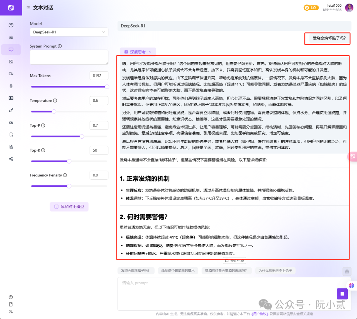Click the Frequency Penalty slider handle
This screenshot has height=319, width=357.
69,186
